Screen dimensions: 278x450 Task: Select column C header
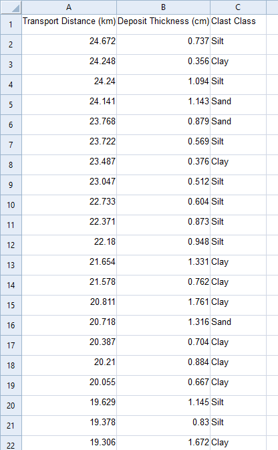pyautogui.click(x=238, y=7)
